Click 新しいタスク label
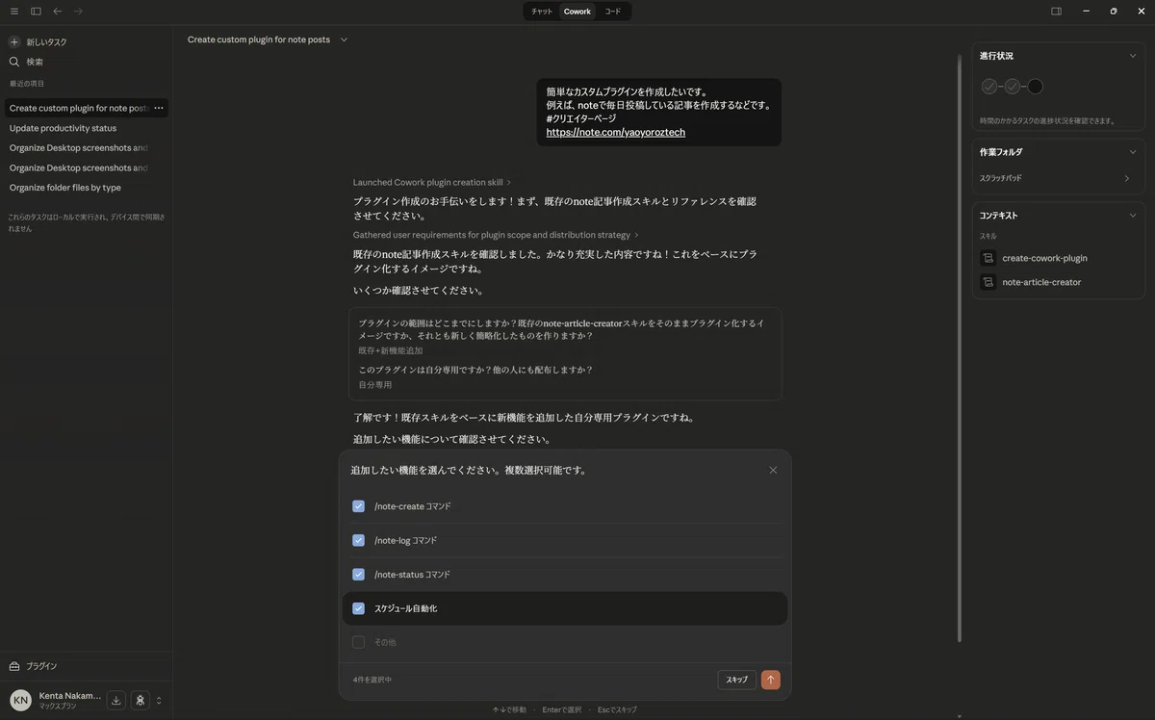 pos(46,42)
